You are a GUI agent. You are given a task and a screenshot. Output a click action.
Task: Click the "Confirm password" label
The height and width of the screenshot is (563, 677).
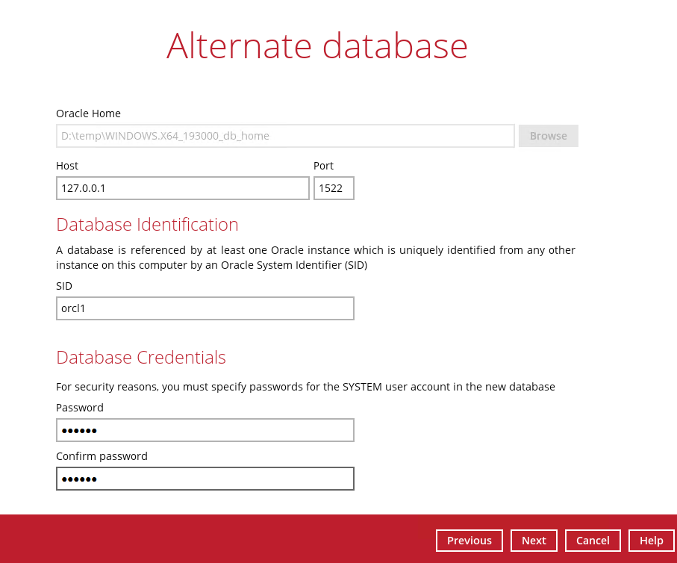102,456
